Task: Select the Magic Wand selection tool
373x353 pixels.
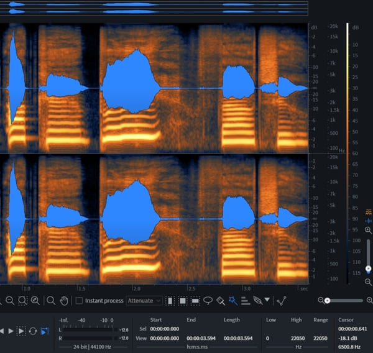Action: 233,301
